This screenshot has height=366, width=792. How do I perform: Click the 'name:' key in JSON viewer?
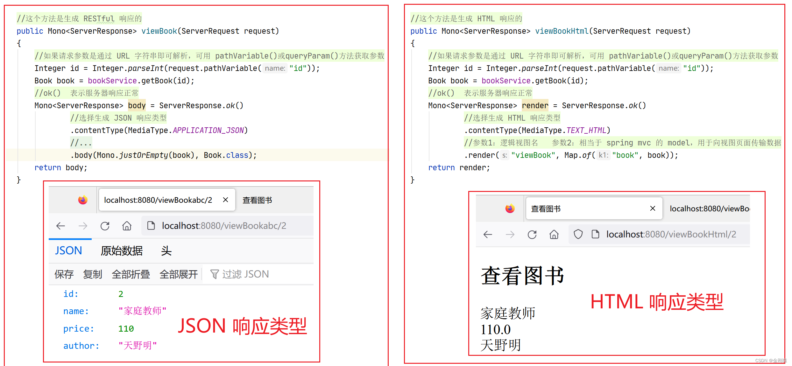point(76,311)
